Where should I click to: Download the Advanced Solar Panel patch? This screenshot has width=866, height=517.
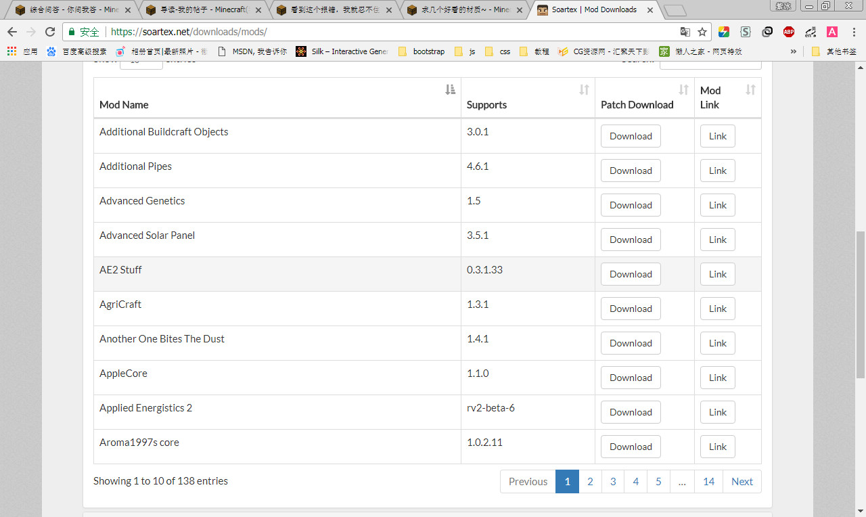click(x=631, y=240)
